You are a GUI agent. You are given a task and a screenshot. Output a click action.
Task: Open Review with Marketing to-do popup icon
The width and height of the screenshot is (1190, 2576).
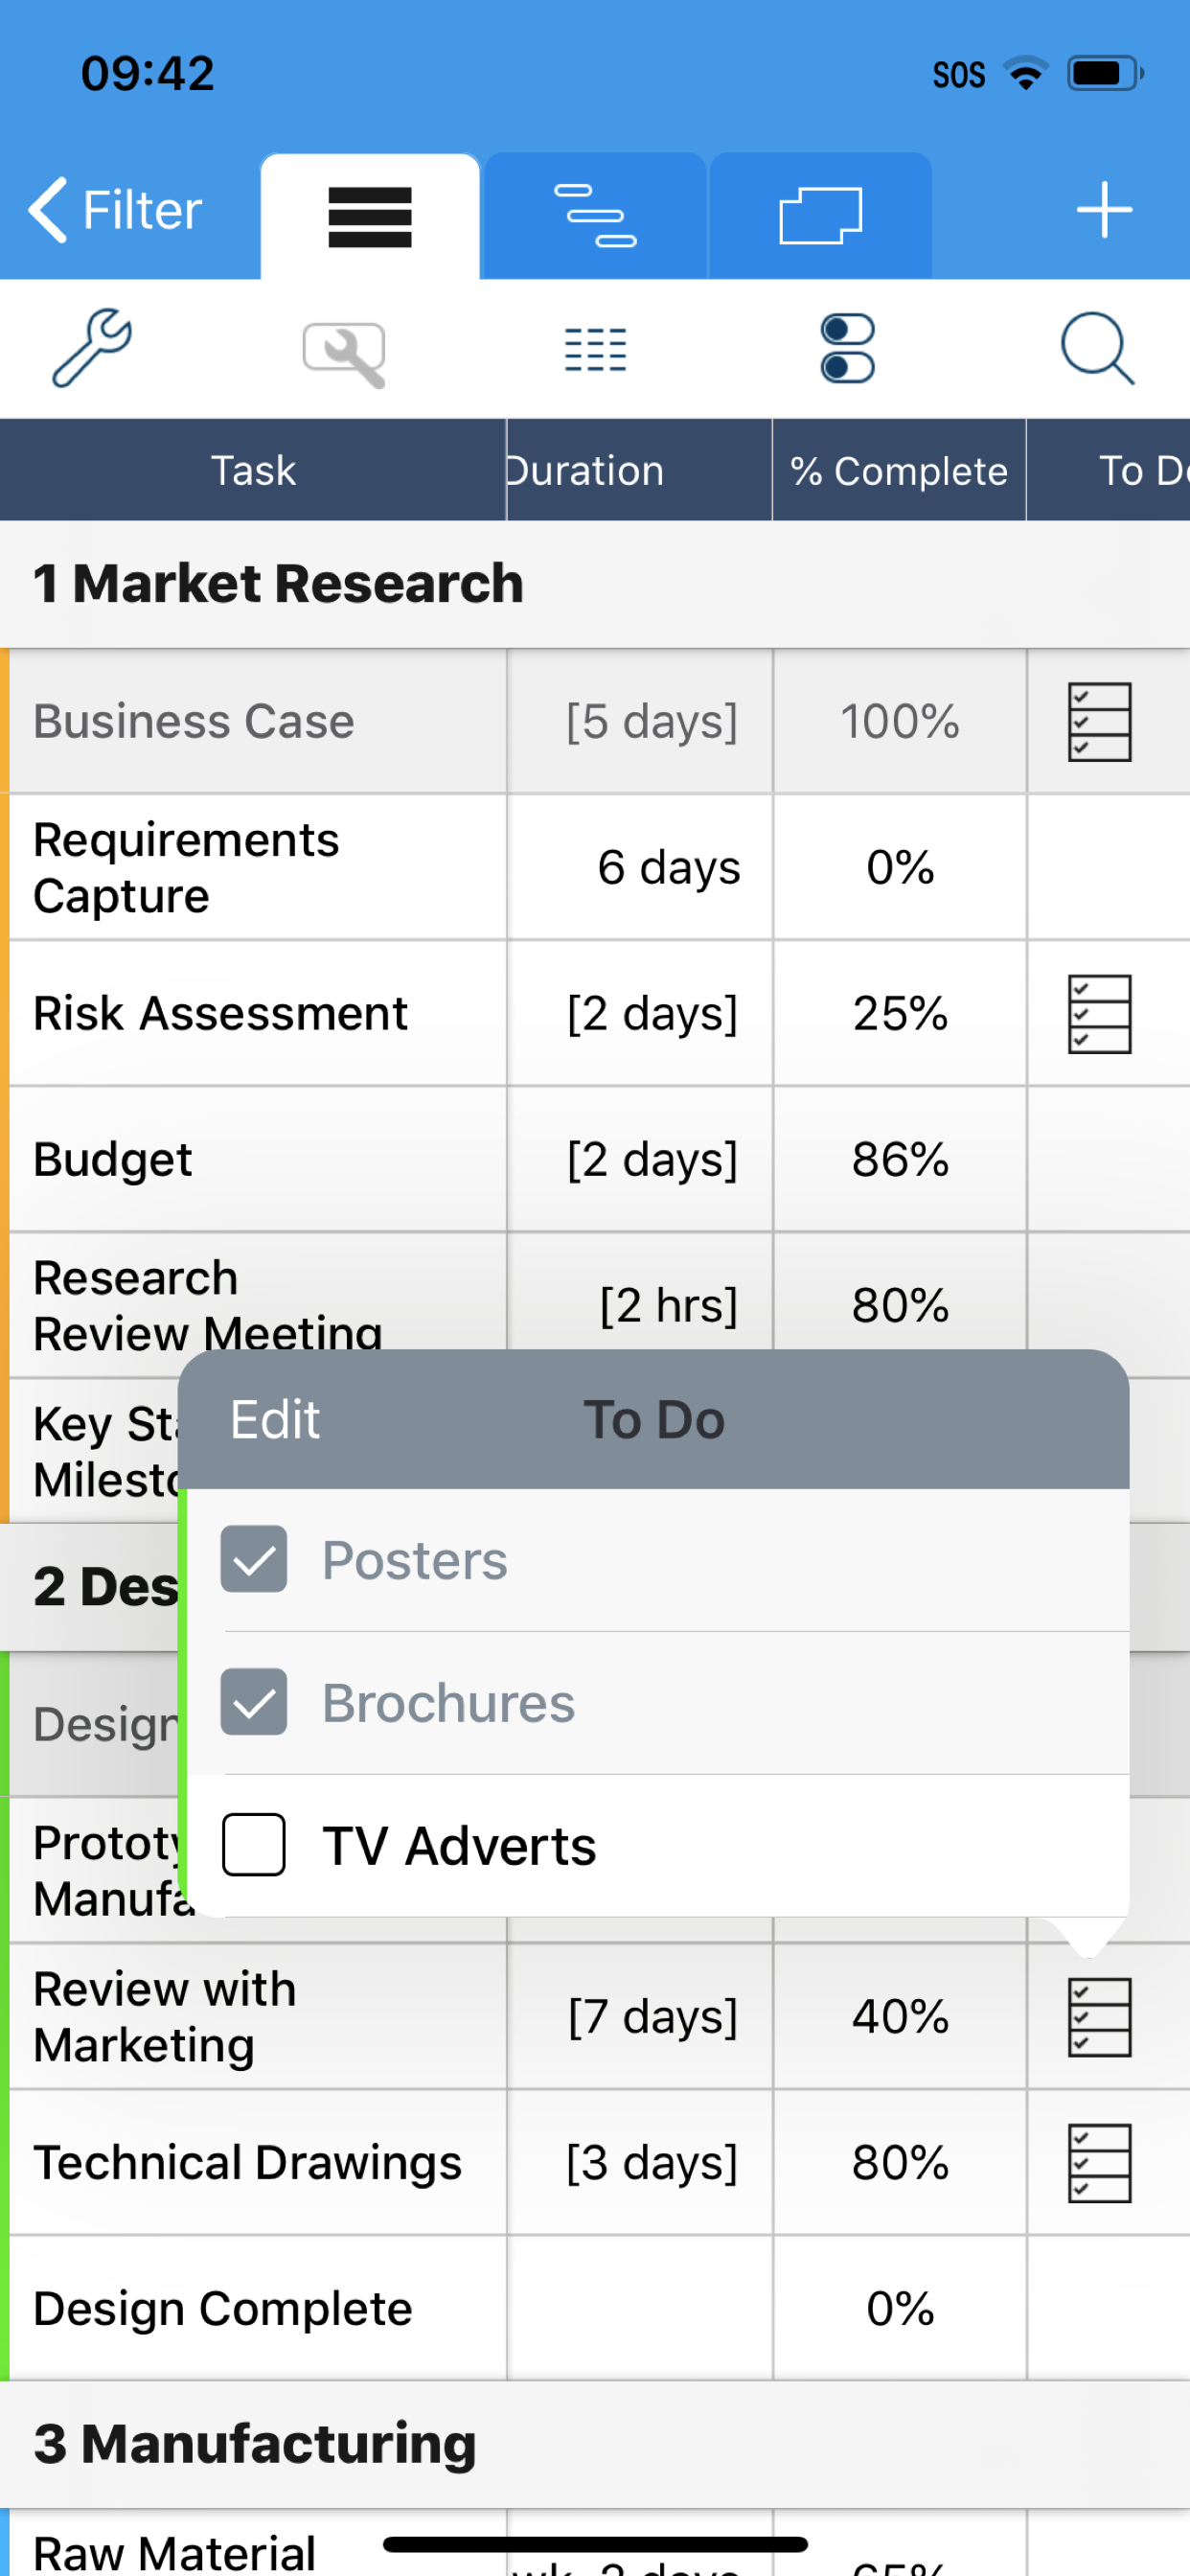[1099, 2017]
